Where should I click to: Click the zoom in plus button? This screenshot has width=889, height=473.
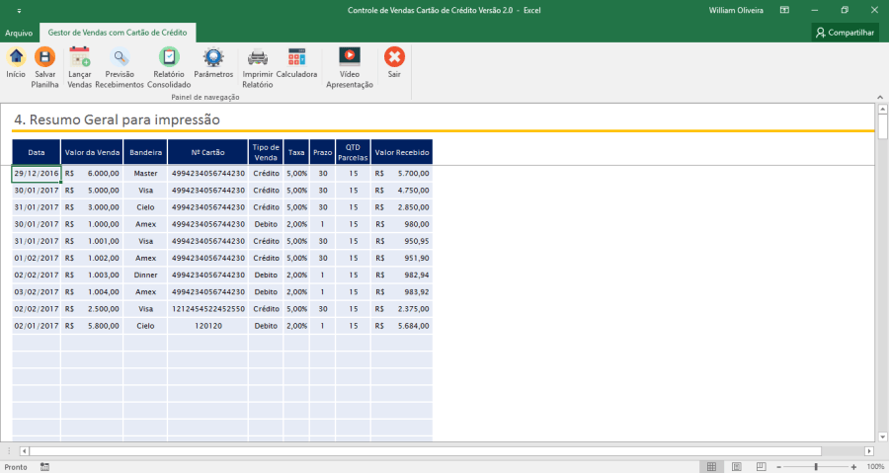point(853,467)
